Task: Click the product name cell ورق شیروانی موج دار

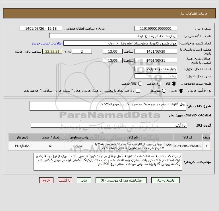Action: 133,146
